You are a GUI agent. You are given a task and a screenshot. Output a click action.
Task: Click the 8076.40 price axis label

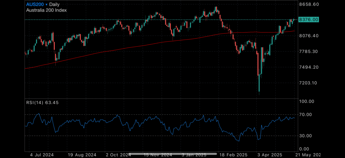309,36
